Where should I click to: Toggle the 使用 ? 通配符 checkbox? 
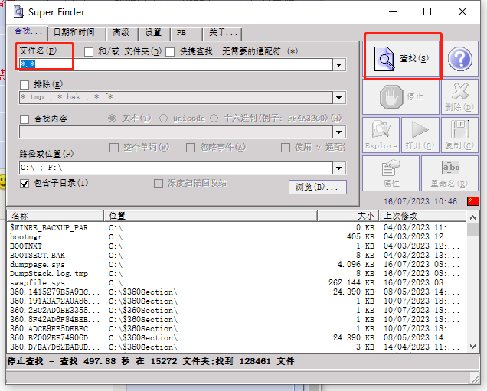tap(286, 148)
